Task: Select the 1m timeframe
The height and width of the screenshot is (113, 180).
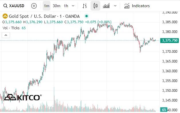Action: [x=46, y=6]
